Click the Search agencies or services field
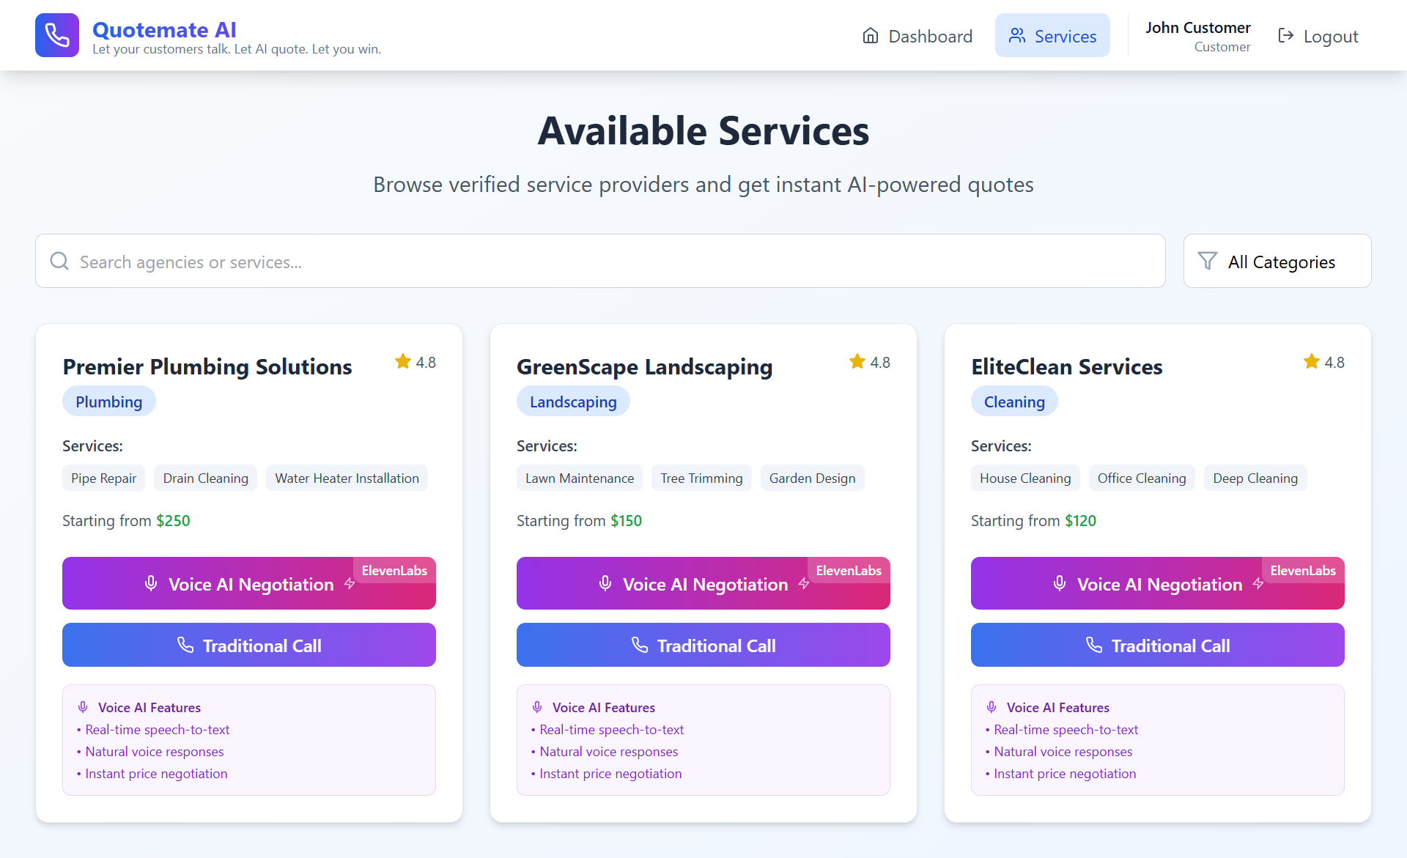Viewport: 1407px width, 858px height. click(599, 262)
